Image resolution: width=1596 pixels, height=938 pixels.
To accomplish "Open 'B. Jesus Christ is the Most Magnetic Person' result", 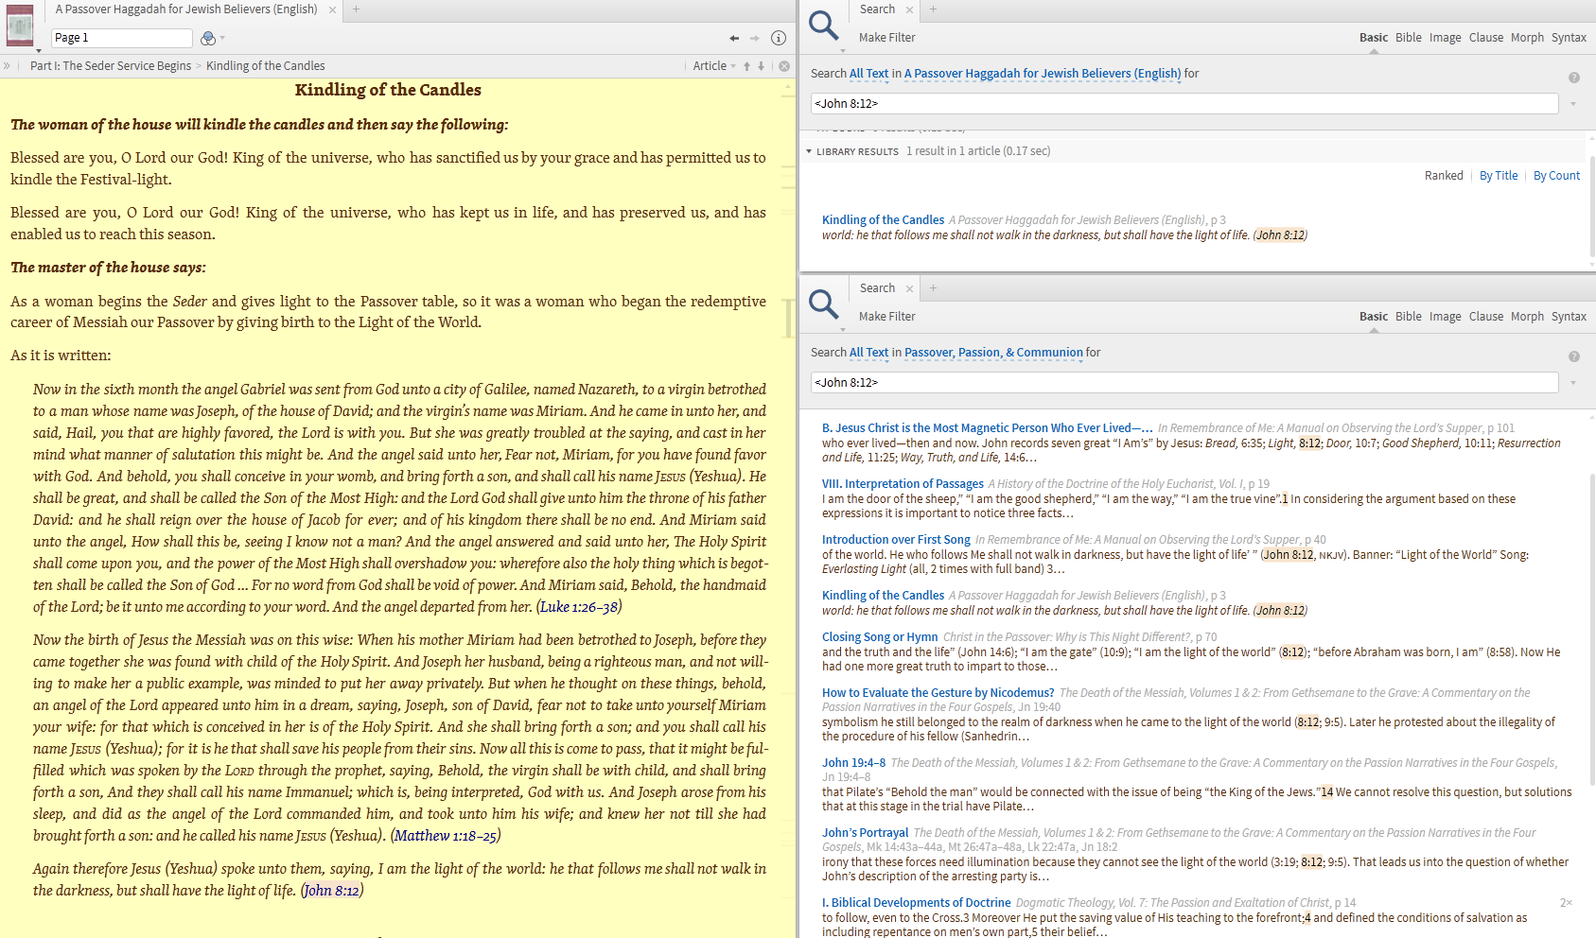I will coord(987,428).
